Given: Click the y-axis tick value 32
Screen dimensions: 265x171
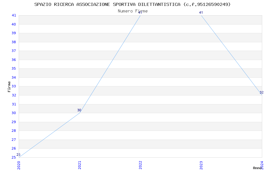Looking at the screenshot, I should [x=14, y=95].
